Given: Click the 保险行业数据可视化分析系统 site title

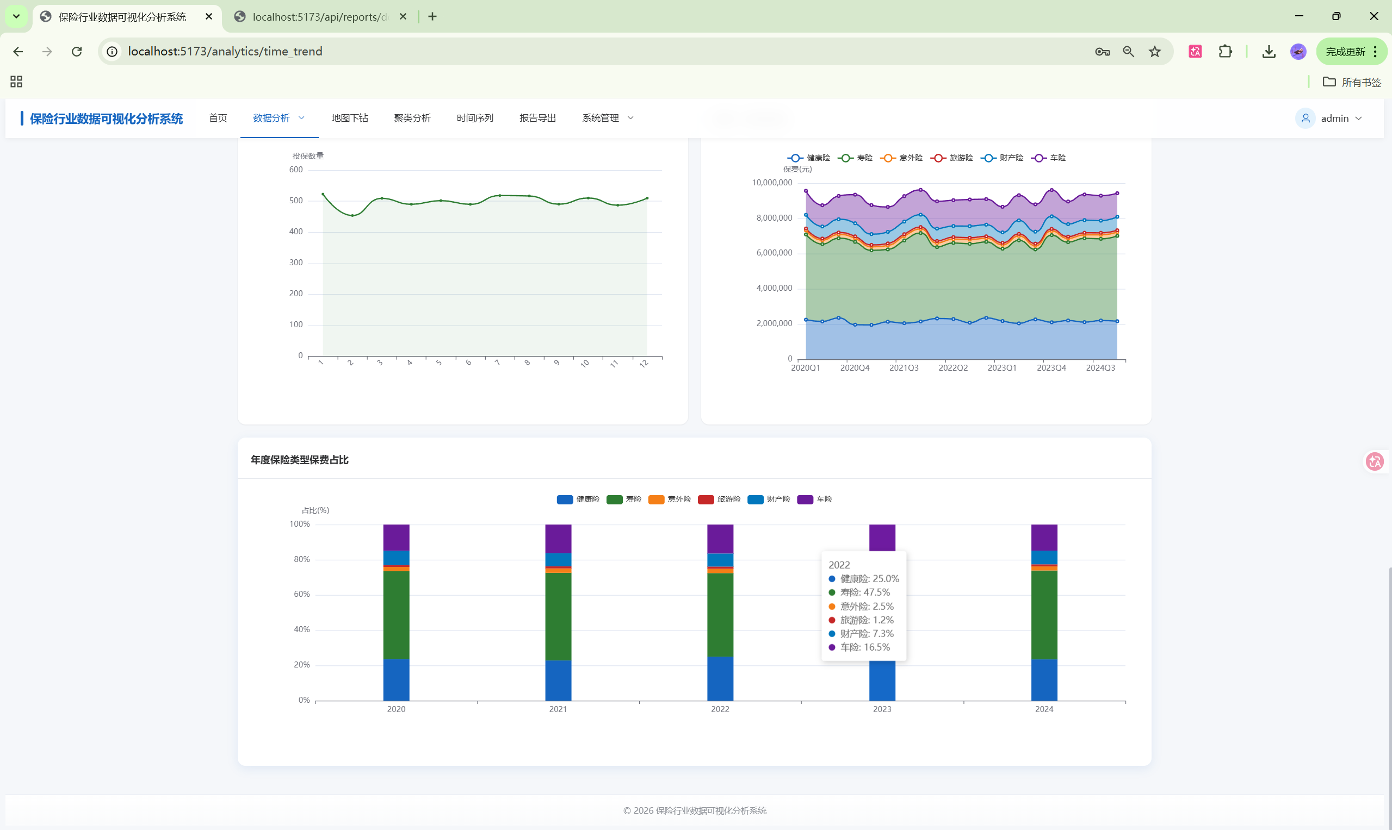Looking at the screenshot, I should coord(107,118).
